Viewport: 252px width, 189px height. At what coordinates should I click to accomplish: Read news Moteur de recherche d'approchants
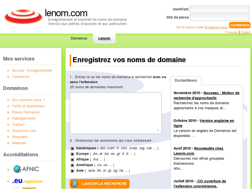(x=207, y=95)
